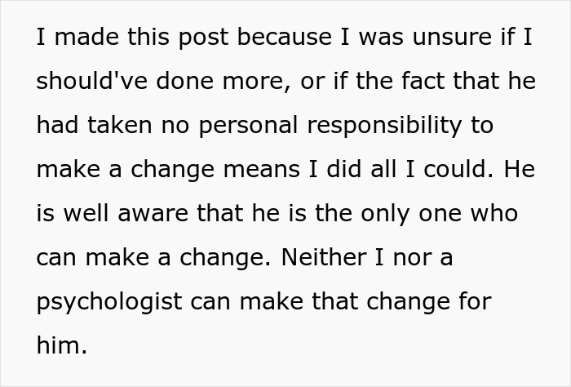This screenshot has height=387, width=571.
Task: Click the word "personal" in third line
Action: [248, 126]
